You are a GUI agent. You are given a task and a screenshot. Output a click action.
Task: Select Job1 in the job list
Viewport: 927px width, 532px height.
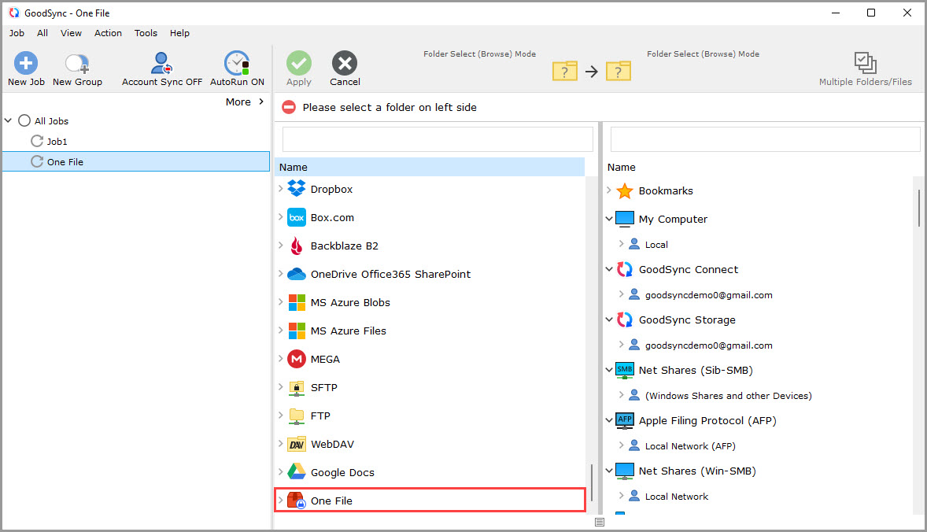point(57,142)
